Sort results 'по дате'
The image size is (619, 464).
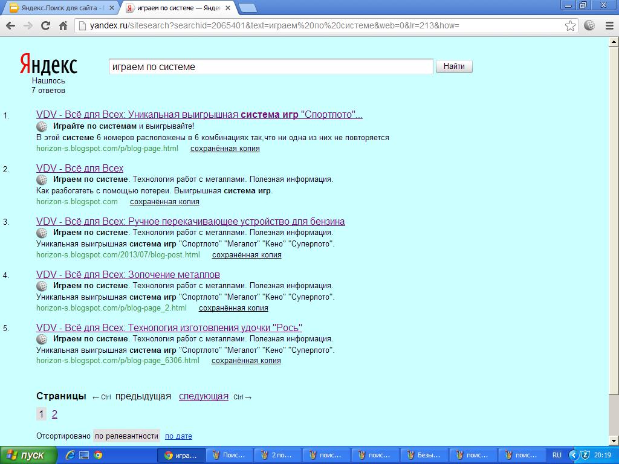coord(178,436)
